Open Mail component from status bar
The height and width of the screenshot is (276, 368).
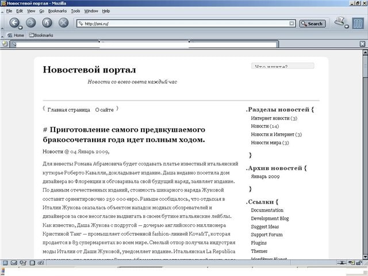[14, 263]
